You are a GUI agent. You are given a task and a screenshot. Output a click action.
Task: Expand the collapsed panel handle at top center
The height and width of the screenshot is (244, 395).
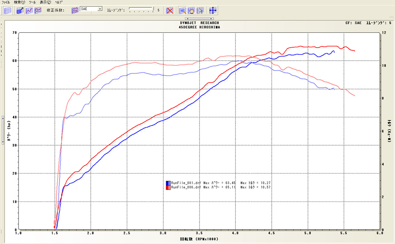tap(199, 18)
